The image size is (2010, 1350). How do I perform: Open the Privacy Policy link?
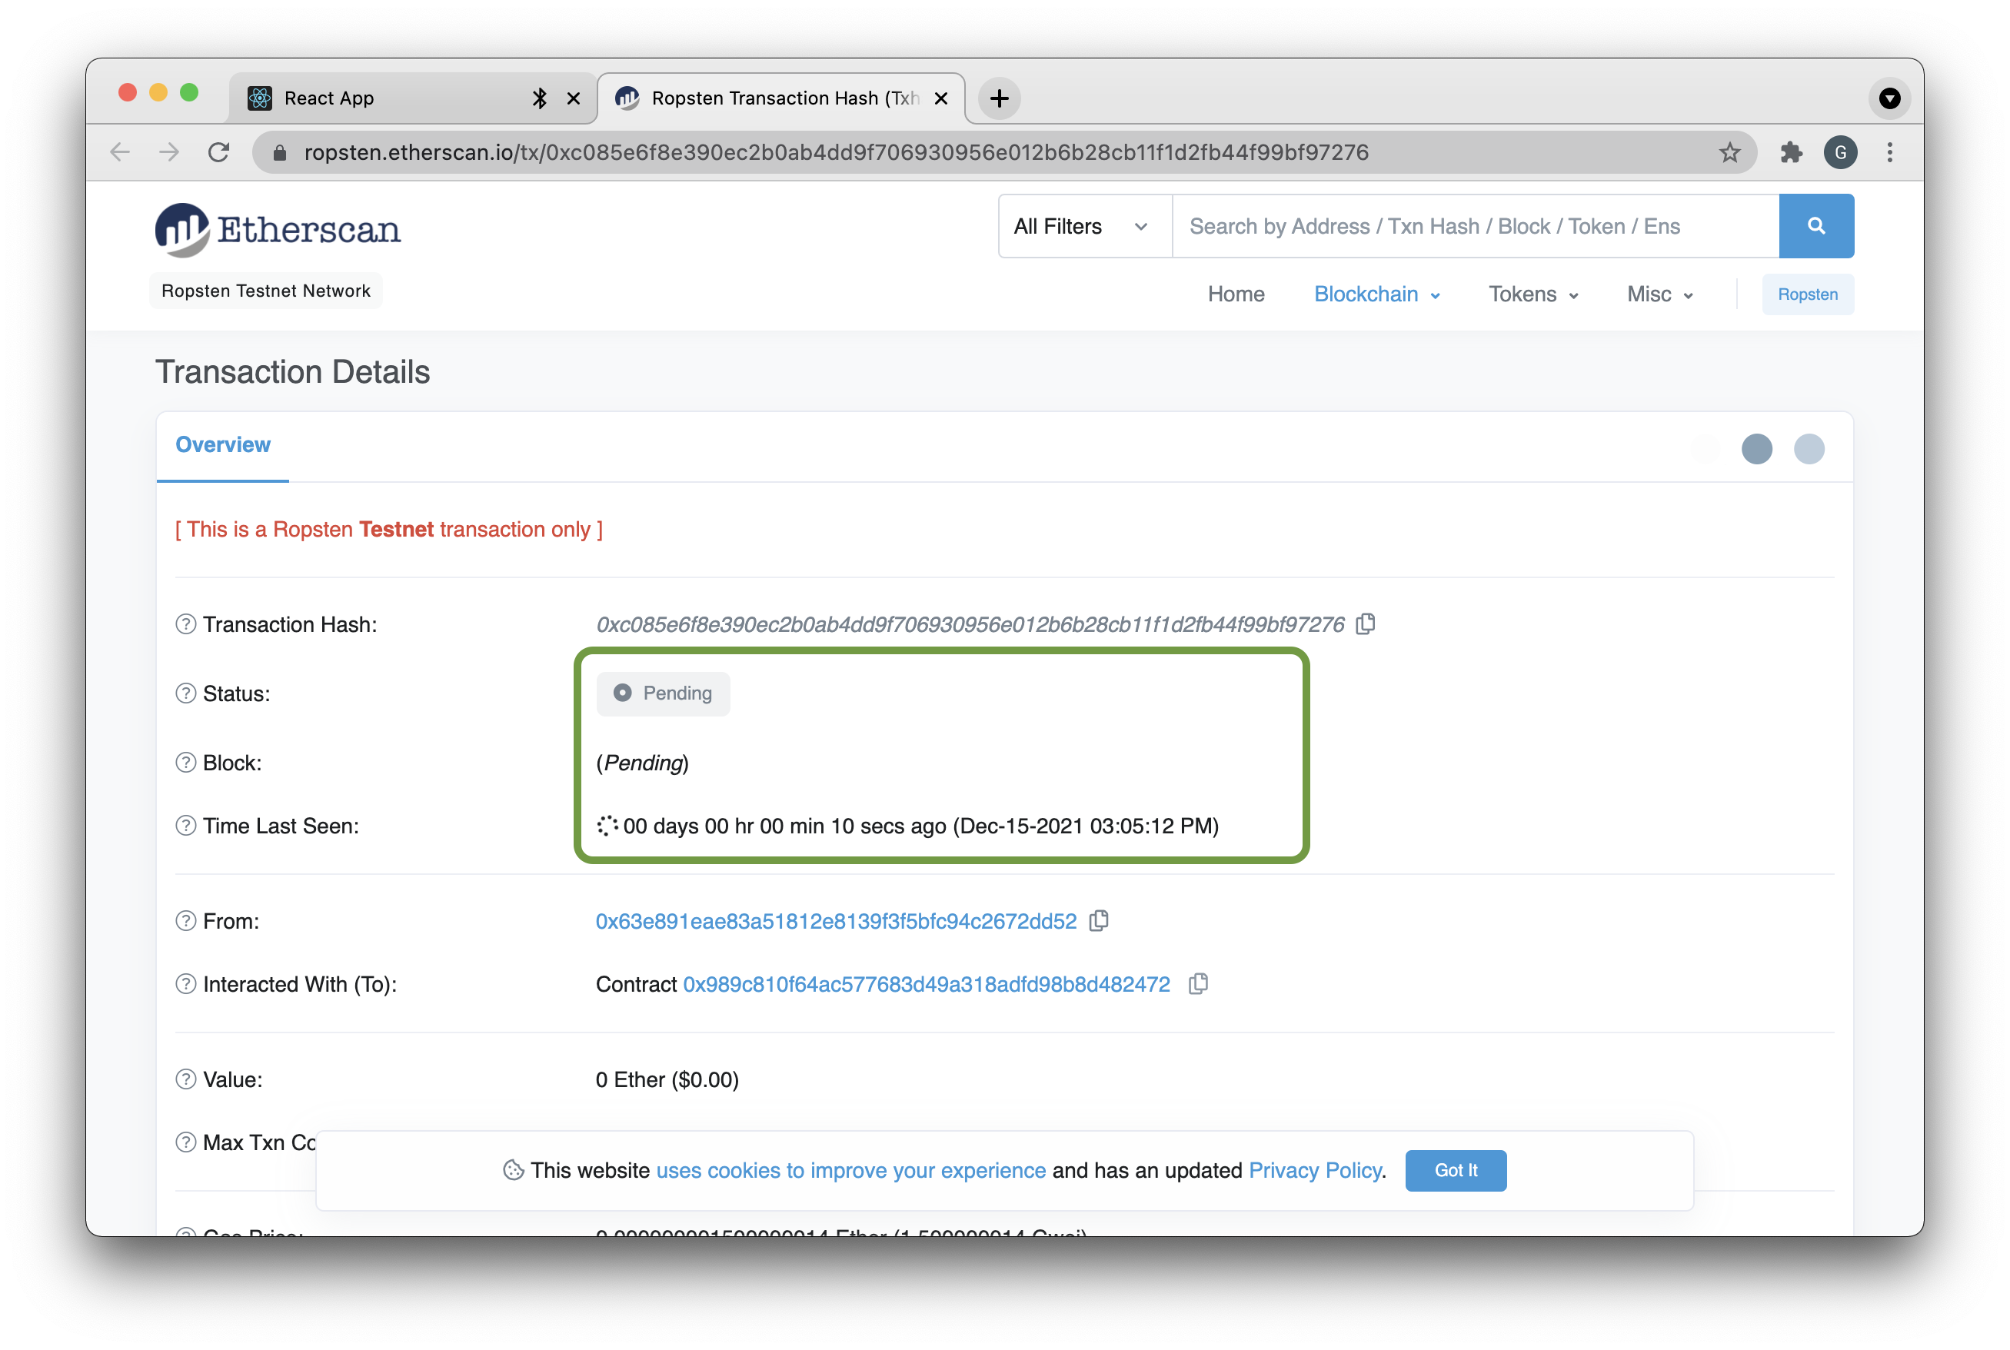pos(1315,1170)
